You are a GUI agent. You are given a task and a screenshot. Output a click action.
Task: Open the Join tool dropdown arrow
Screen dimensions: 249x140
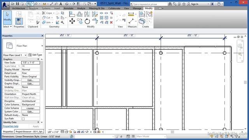coord(52,23)
